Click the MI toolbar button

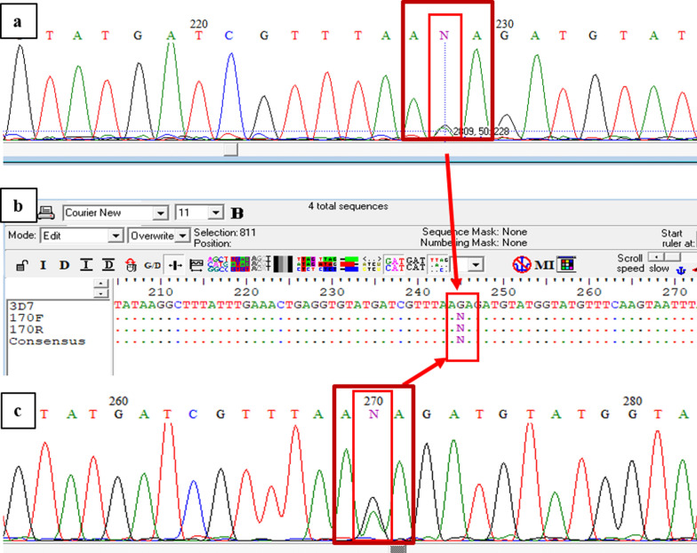click(x=544, y=264)
